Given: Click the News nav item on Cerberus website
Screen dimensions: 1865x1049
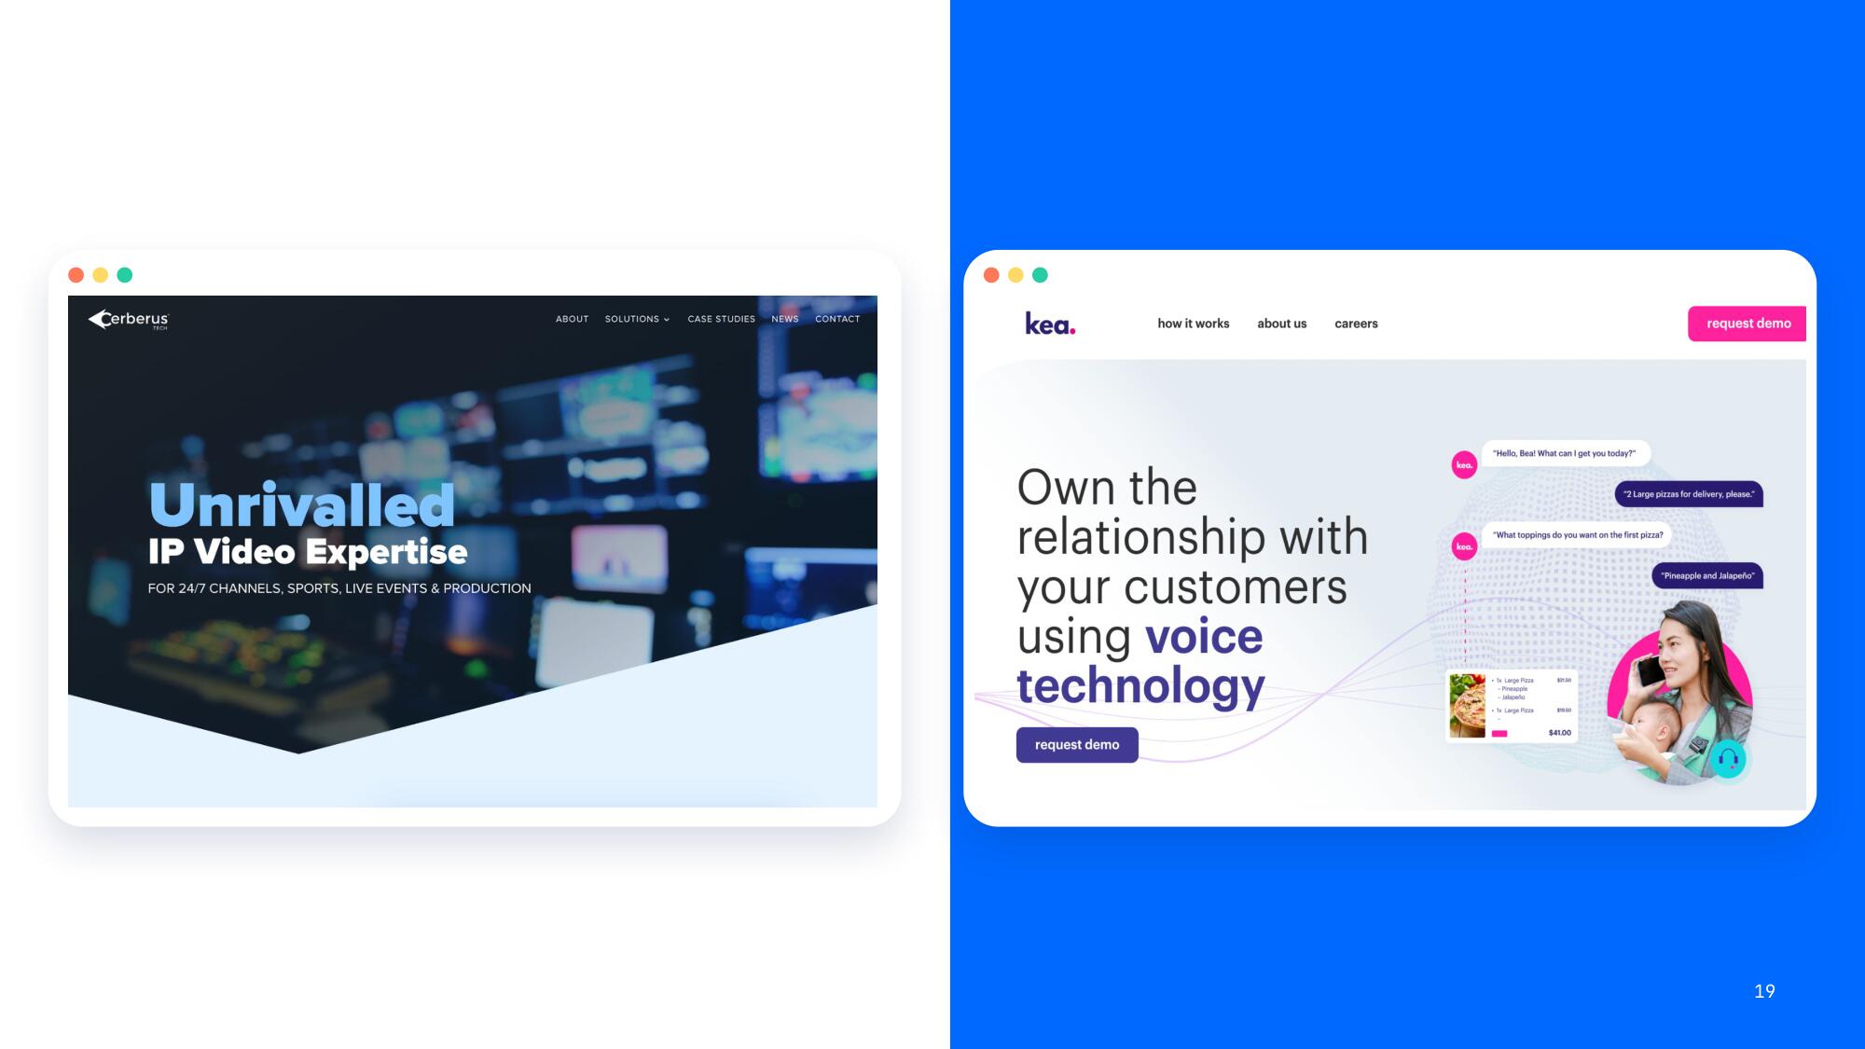Looking at the screenshot, I should tap(785, 319).
